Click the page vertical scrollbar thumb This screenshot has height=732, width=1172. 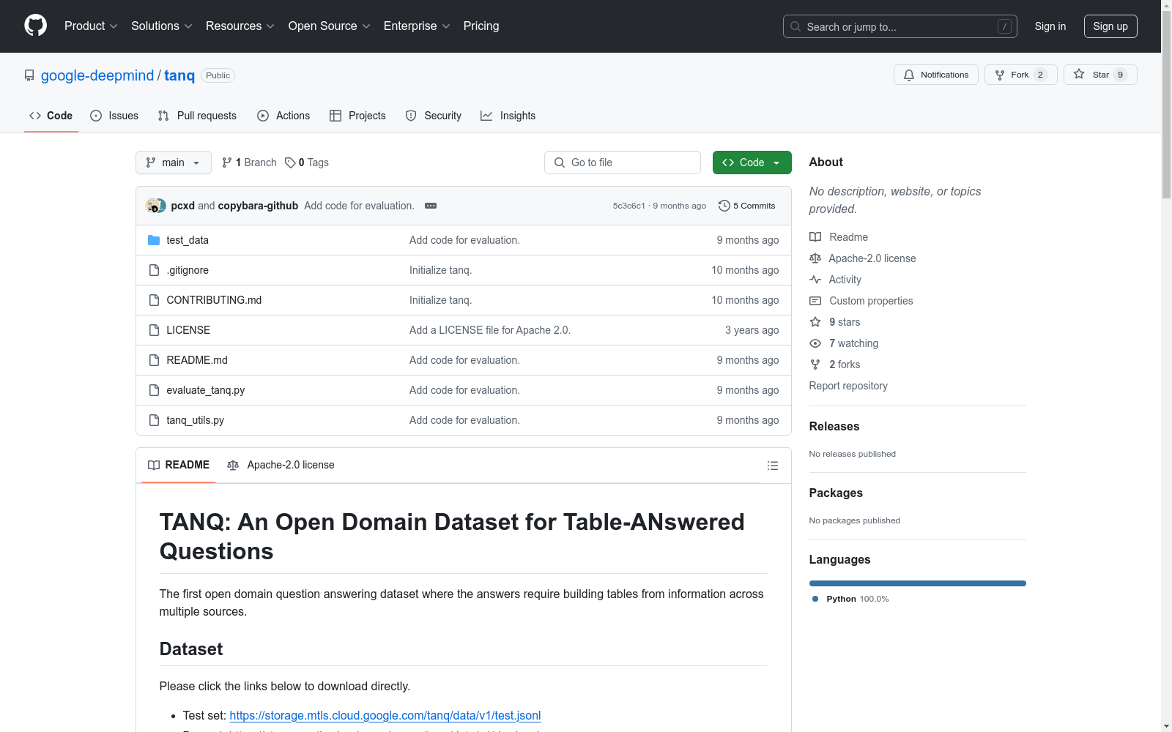(x=1166, y=105)
